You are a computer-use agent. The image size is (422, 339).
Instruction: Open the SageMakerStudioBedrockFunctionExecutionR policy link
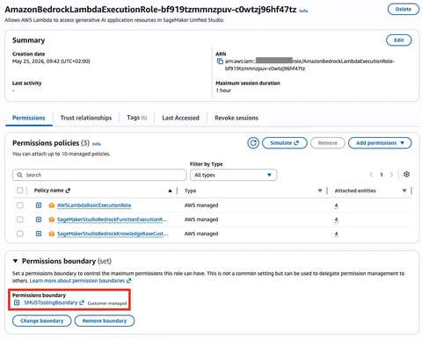coord(113,220)
